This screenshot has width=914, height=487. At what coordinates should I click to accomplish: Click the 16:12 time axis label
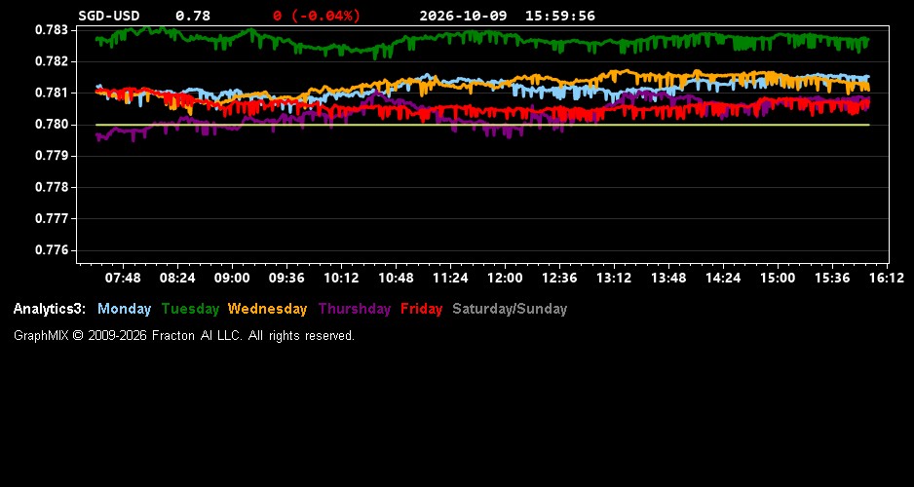pos(887,278)
